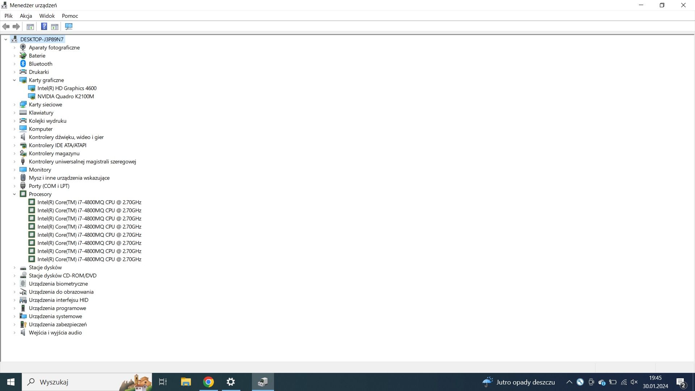Screen dimensions: 695x391
Task: Click the back navigation arrow icon
Action: 6,26
